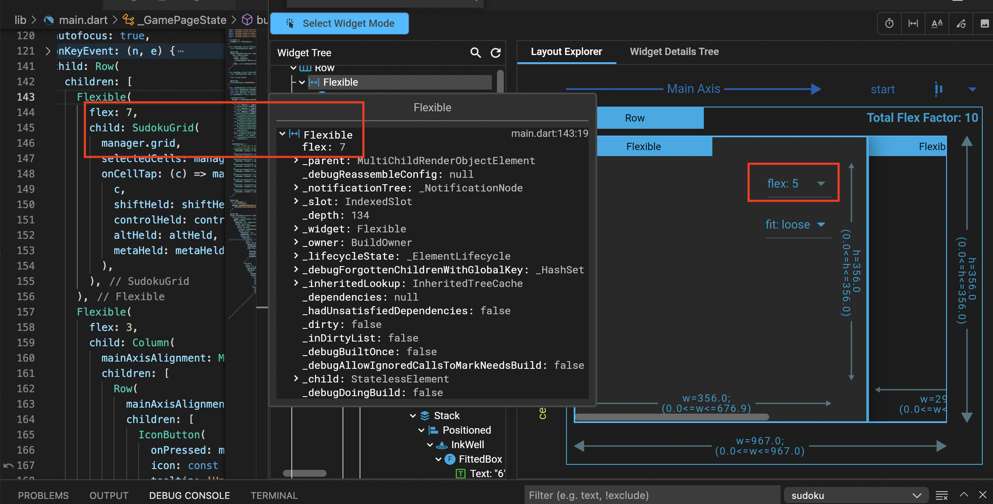Open the Widget Tree search magnifier
Image resolution: width=993 pixels, height=504 pixels.
click(x=475, y=53)
